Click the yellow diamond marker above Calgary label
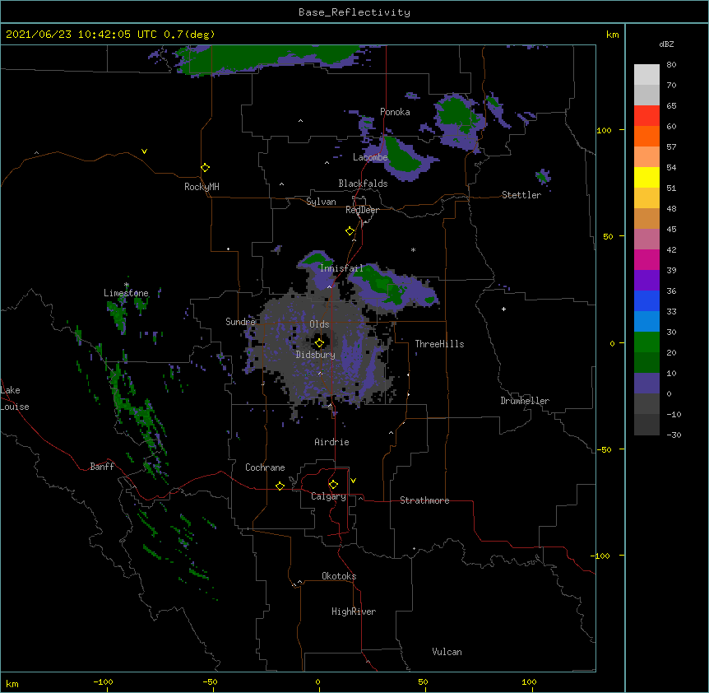709x693 pixels. tap(333, 485)
